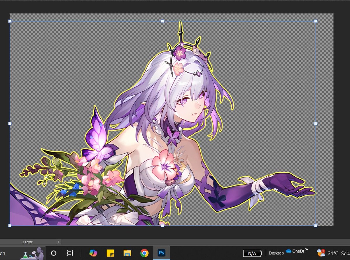Click the N/A battery indicator

click(252, 253)
